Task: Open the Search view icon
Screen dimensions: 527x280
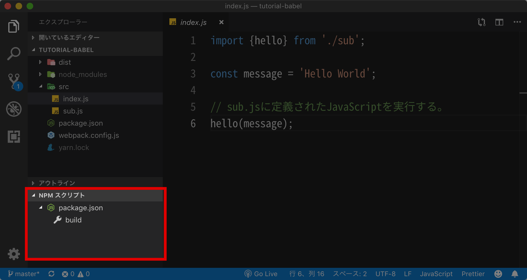Action: pyautogui.click(x=14, y=54)
